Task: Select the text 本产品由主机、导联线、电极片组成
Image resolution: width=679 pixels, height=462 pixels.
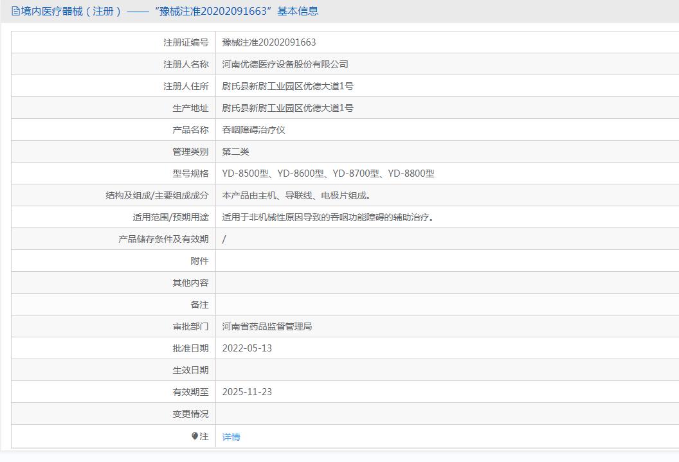Action: point(296,195)
